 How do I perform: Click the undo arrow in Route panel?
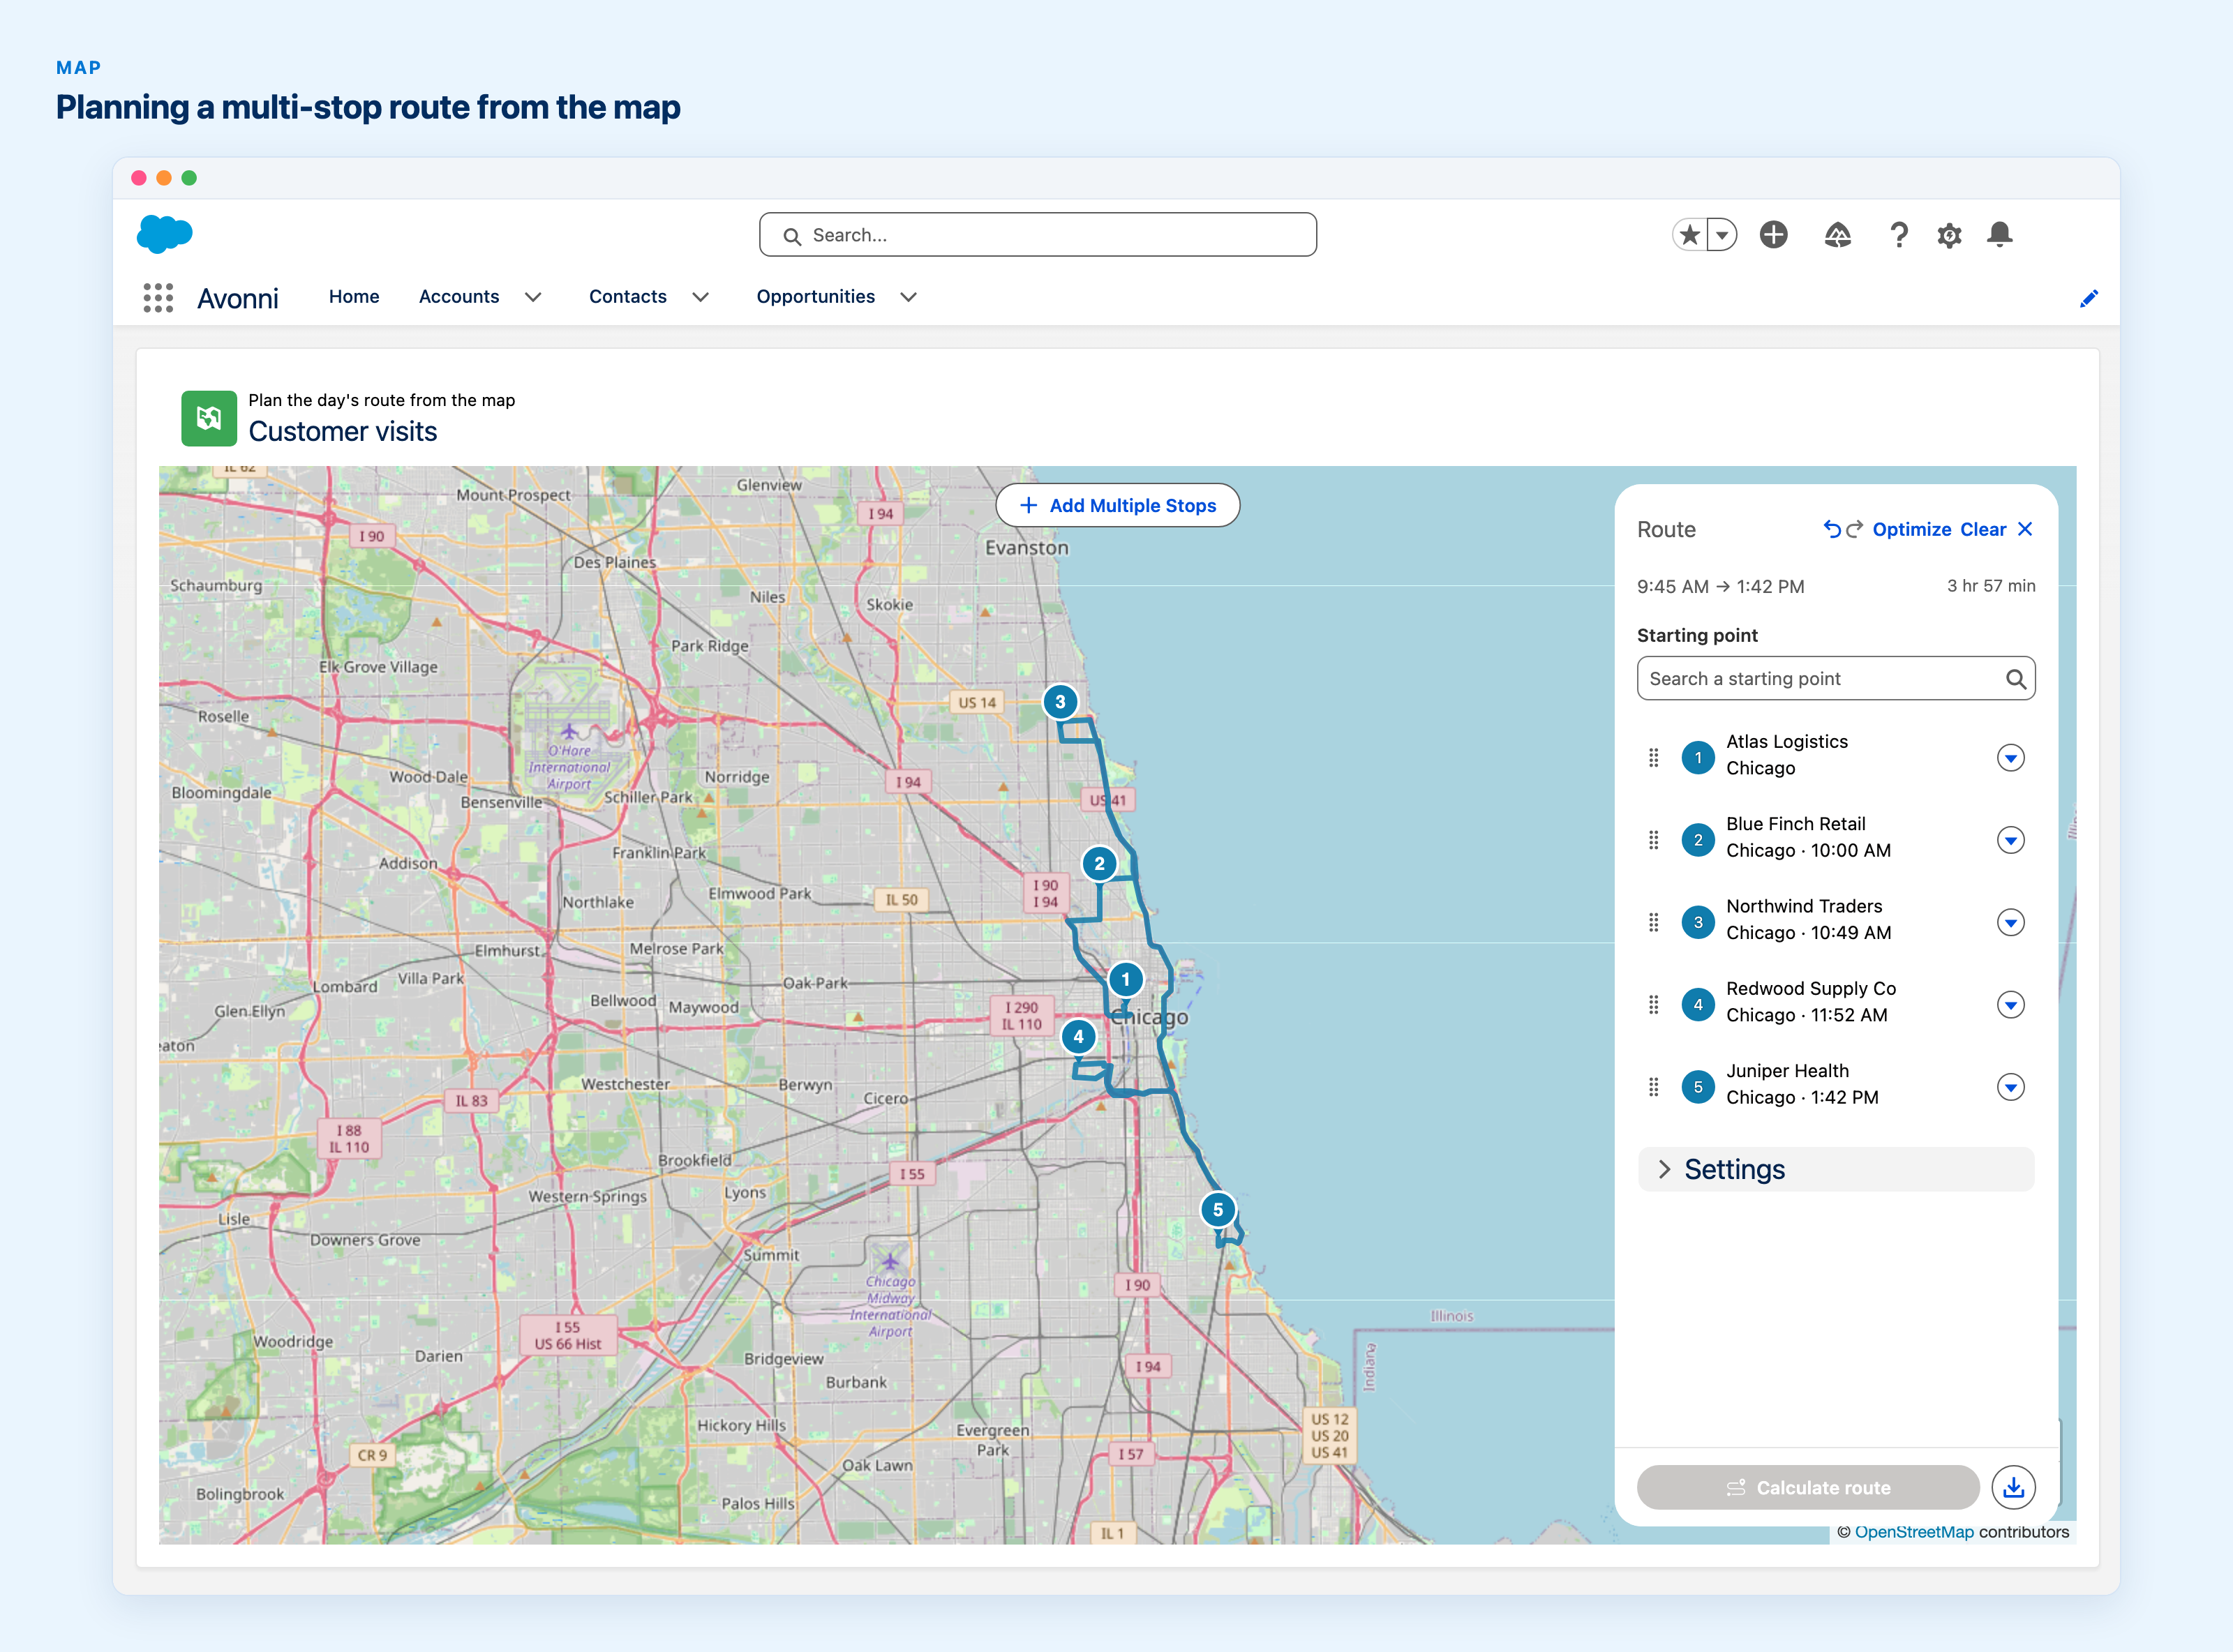pos(1832,529)
